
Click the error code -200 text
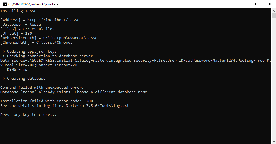coord(88,101)
